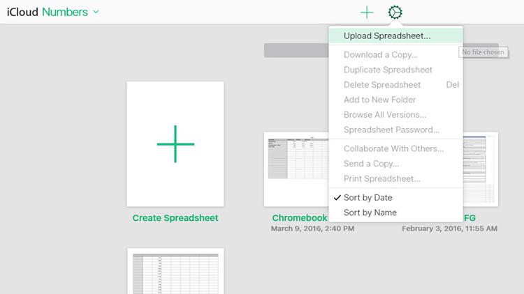Screen dimensions: 524x294
Task: Select Print Spreadsheet from menu
Action: click(381, 178)
